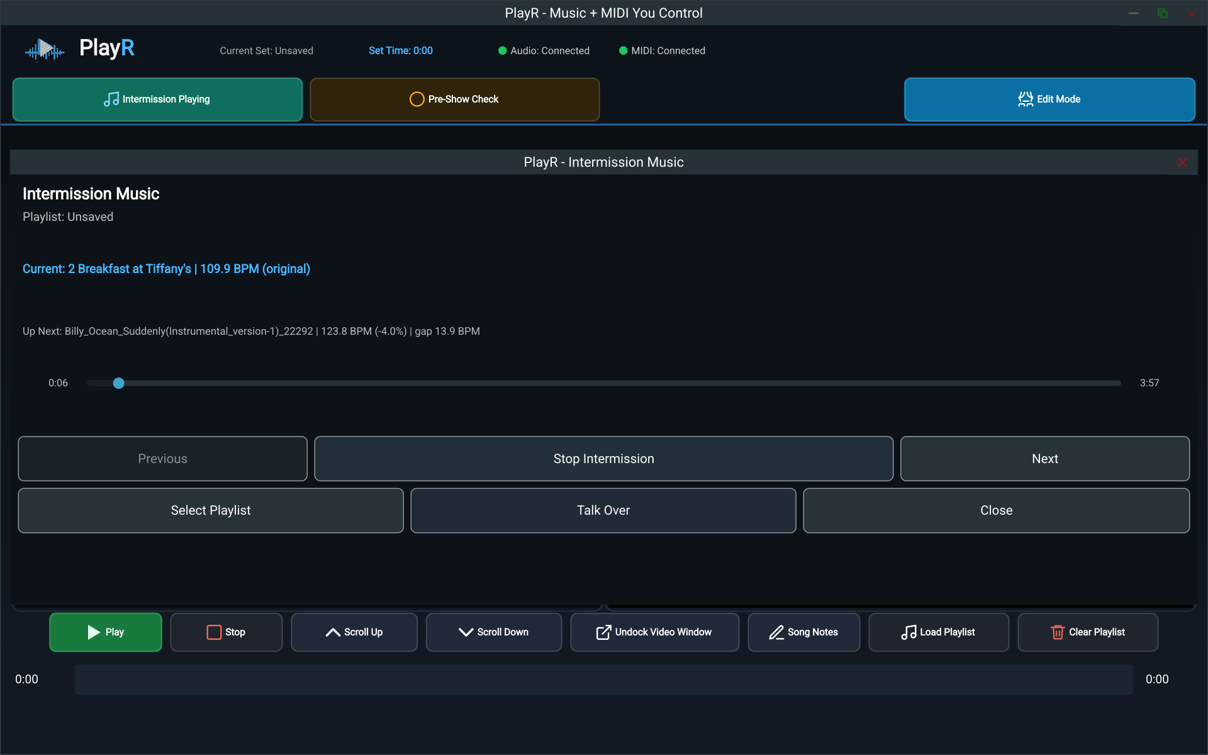
Task: Click the Scroll Up chevron icon
Action: (333, 632)
